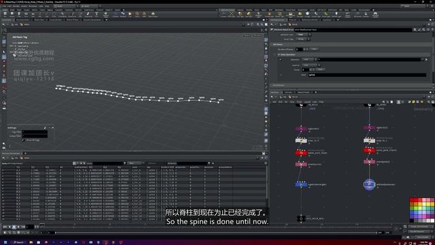Viewport: 435px width, 245px height.
Task: Select the Font shelf tool
Action: point(97,14)
